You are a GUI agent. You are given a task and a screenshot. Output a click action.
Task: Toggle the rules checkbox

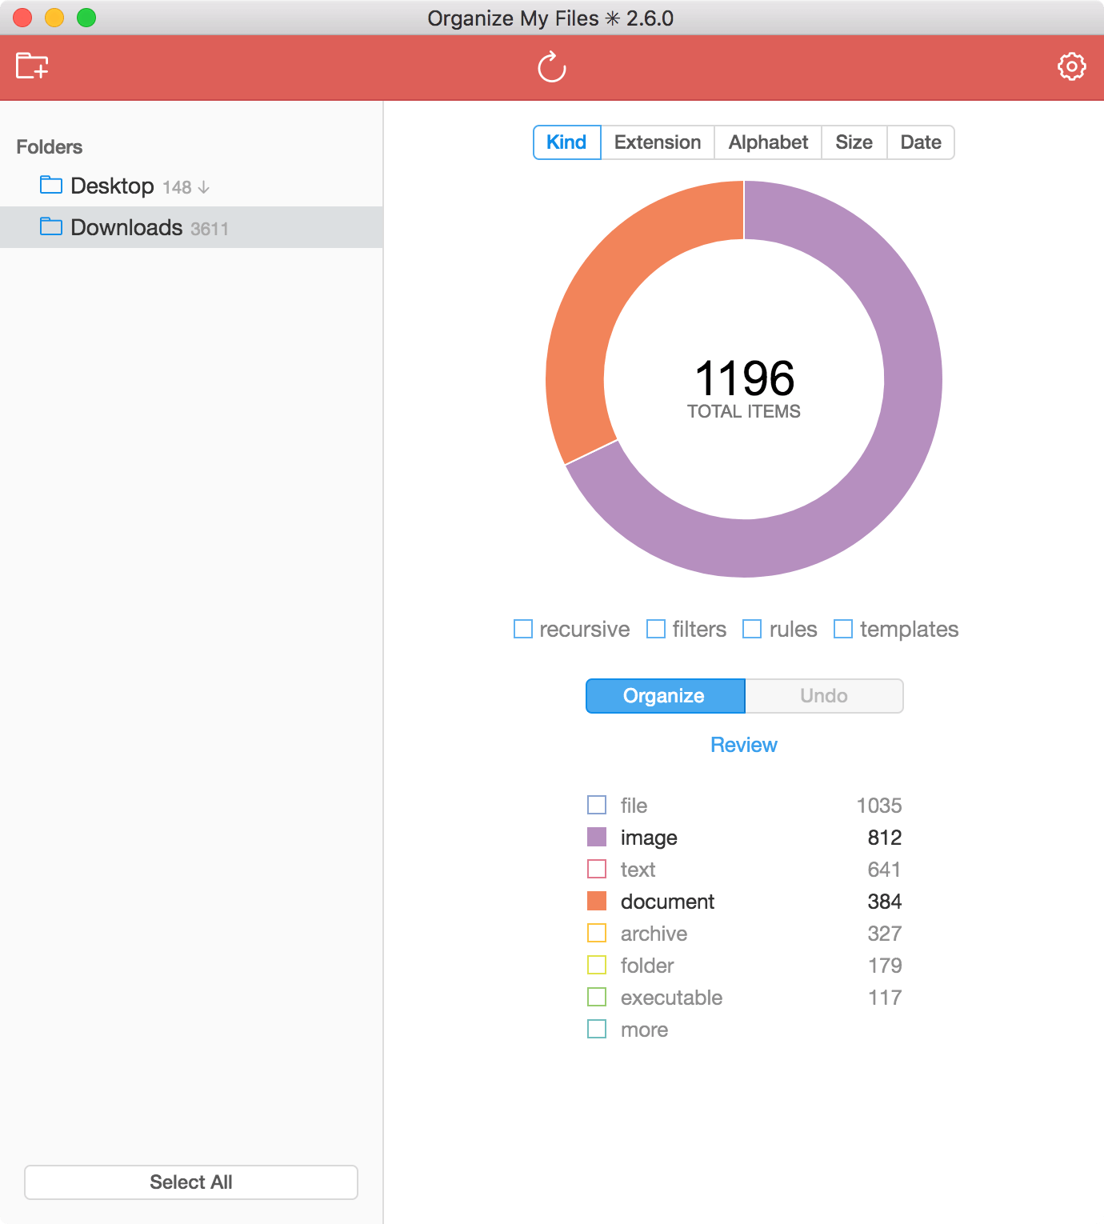click(x=752, y=629)
